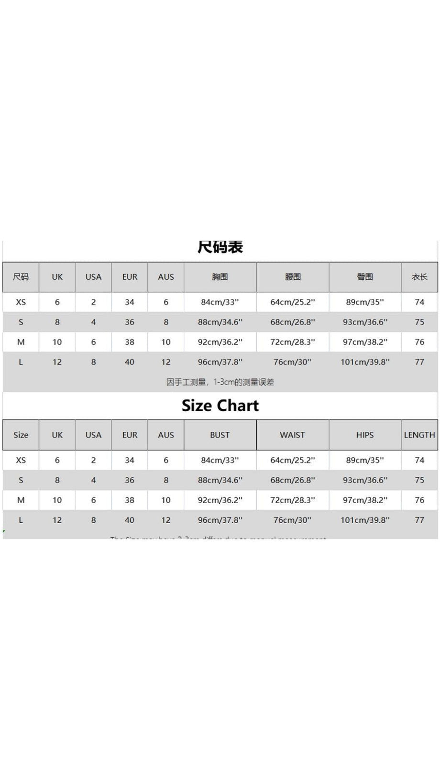Click the Size column header cell

[21, 435]
